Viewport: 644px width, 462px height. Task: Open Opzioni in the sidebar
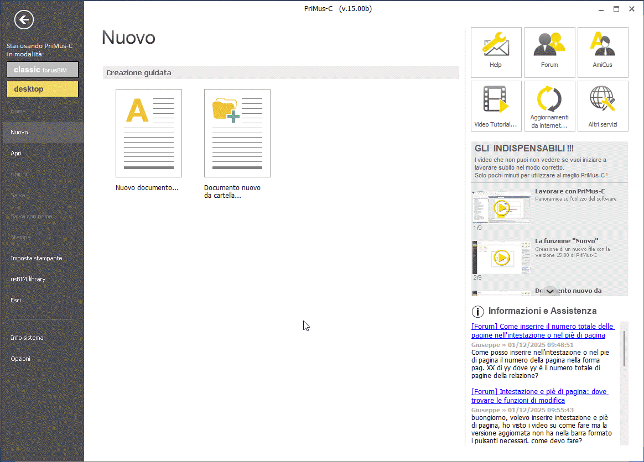pos(20,359)
